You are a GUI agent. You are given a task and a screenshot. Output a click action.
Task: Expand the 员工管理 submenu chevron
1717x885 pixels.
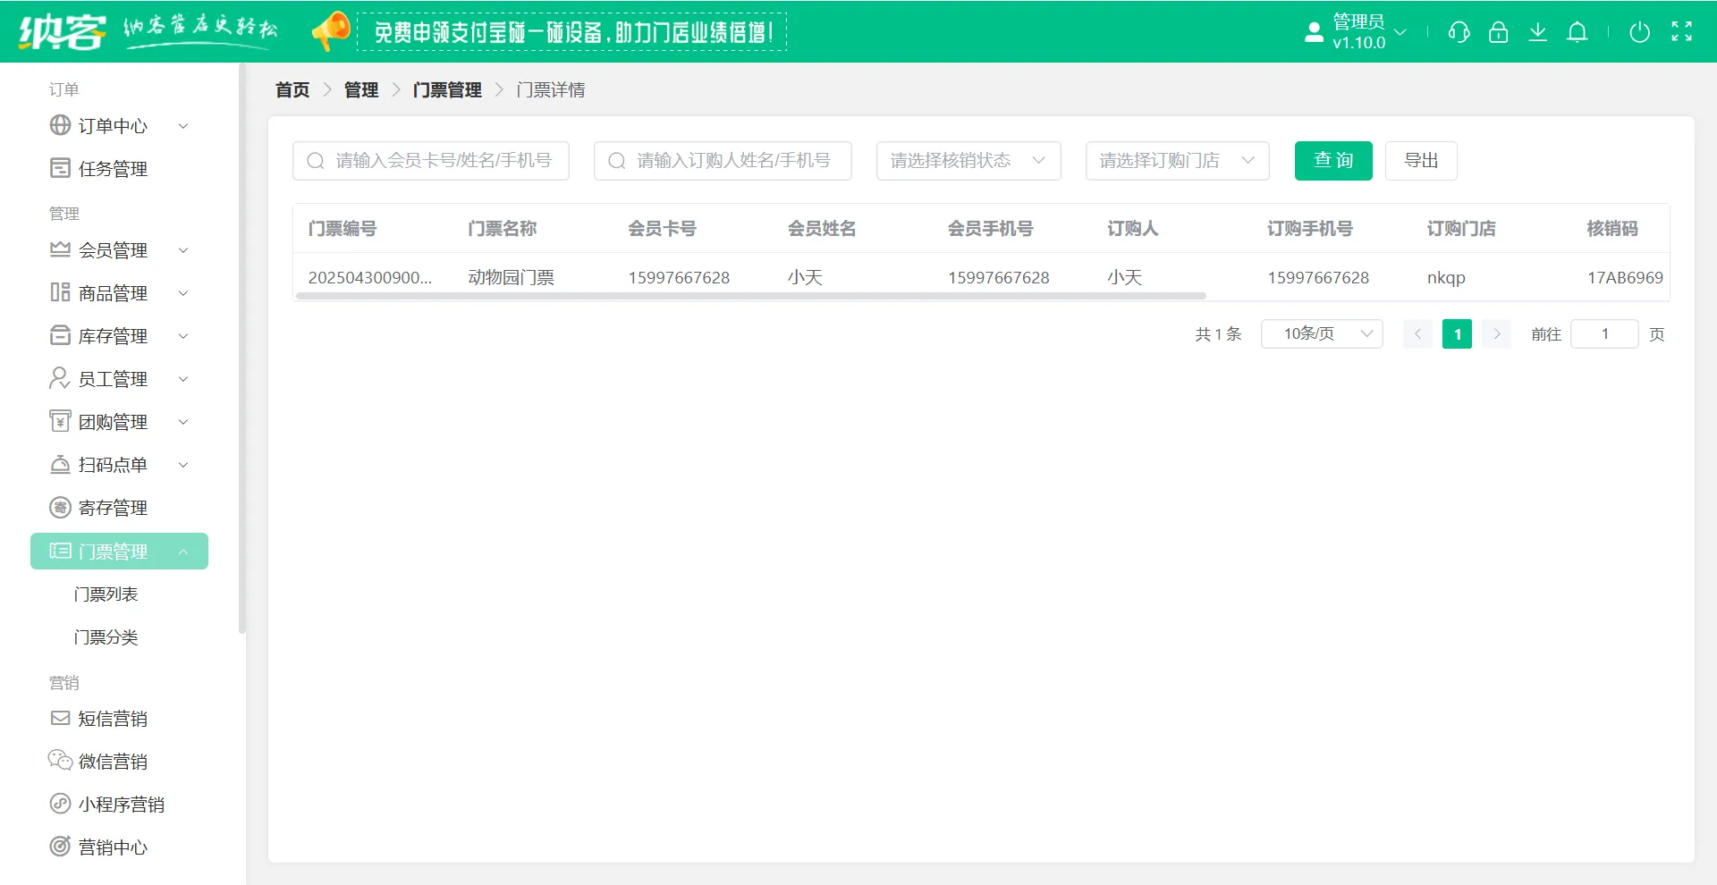[183, 379]
